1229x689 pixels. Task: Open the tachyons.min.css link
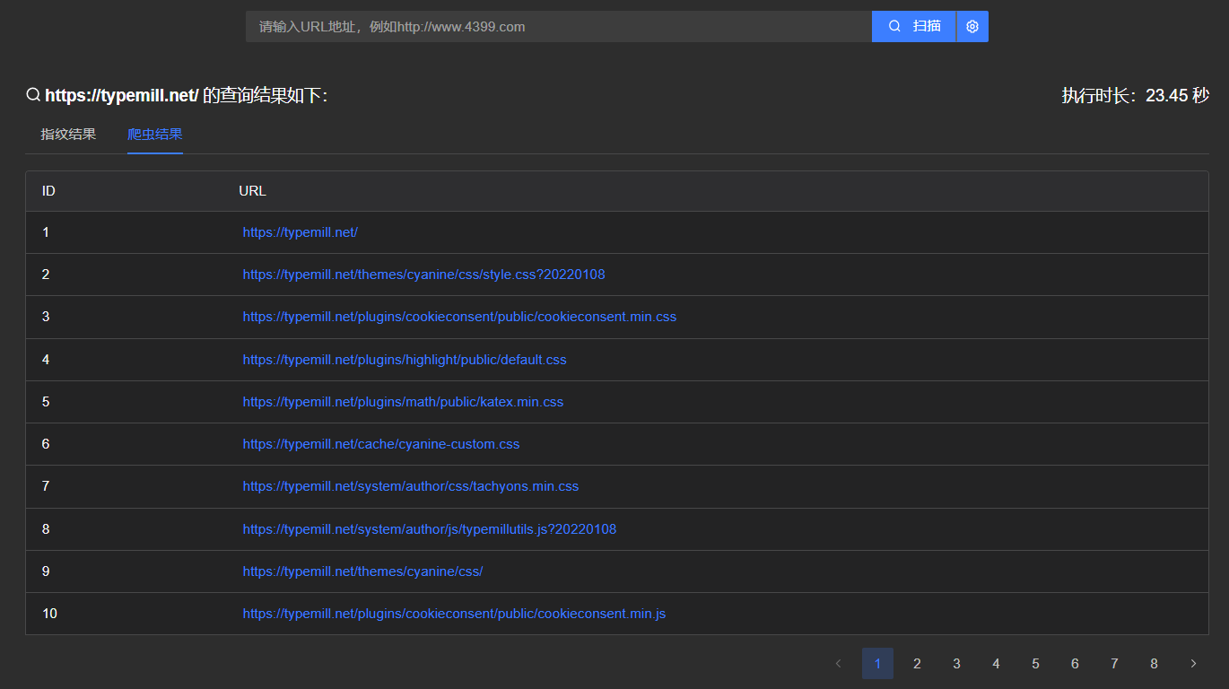[x=411, y=486]
